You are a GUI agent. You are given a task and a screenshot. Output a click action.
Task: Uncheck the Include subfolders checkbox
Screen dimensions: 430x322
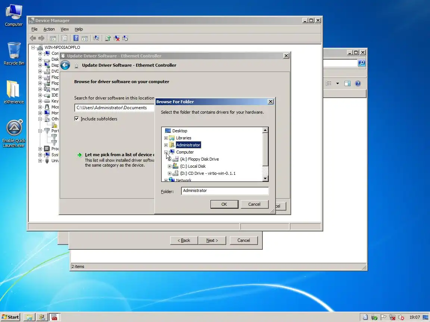click(x=77, y=119)
